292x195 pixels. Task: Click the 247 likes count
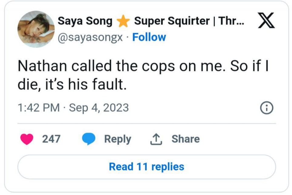(51, 139)
